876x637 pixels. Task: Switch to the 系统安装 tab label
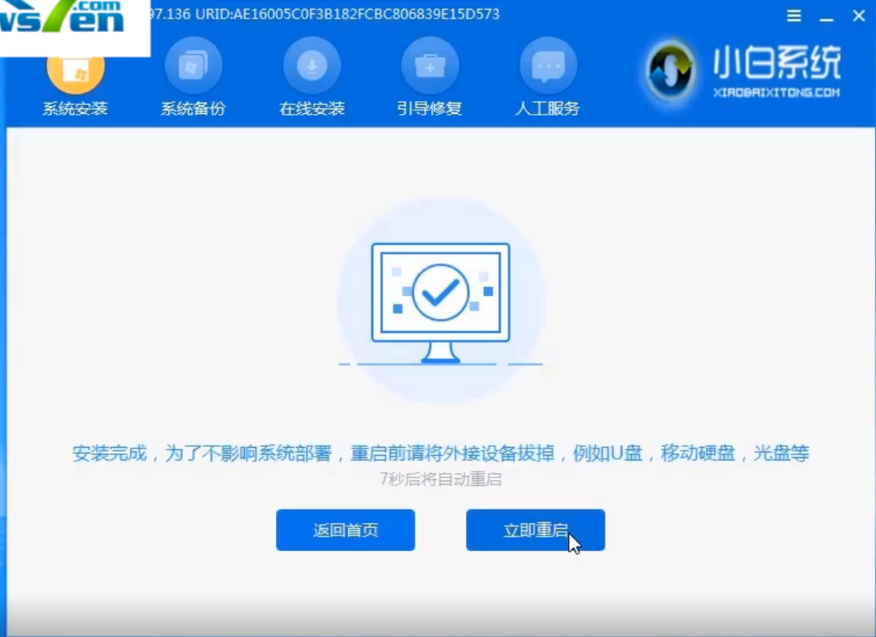pos(75,109)
